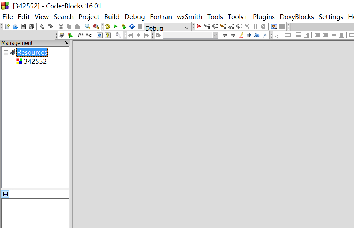Open the Search menu

(63, 17)
